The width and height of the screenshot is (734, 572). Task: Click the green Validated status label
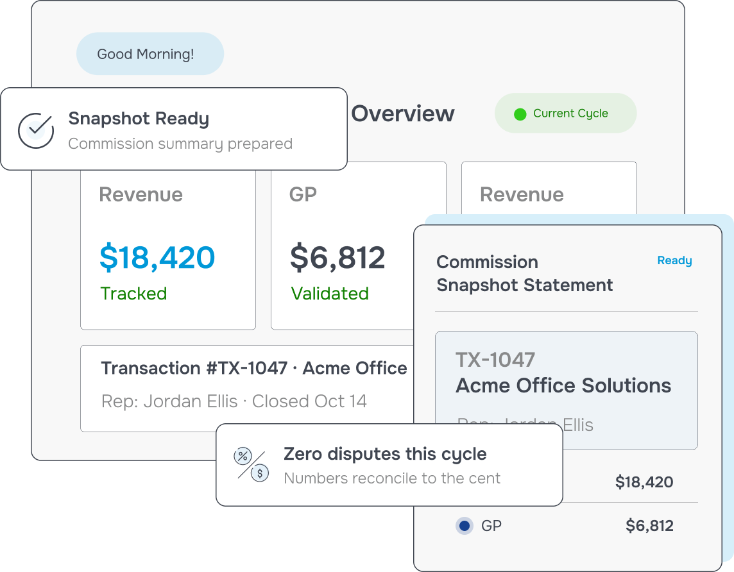(x=330, y=294)
